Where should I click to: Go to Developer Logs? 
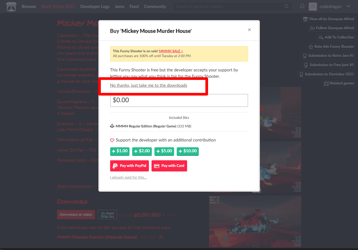(x=95, y=6)
